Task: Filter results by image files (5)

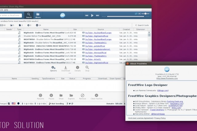Action: pos(12,25)
